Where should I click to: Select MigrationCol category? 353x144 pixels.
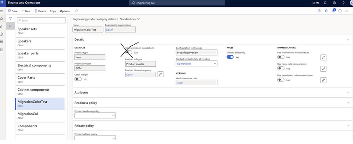click(40, 115)
